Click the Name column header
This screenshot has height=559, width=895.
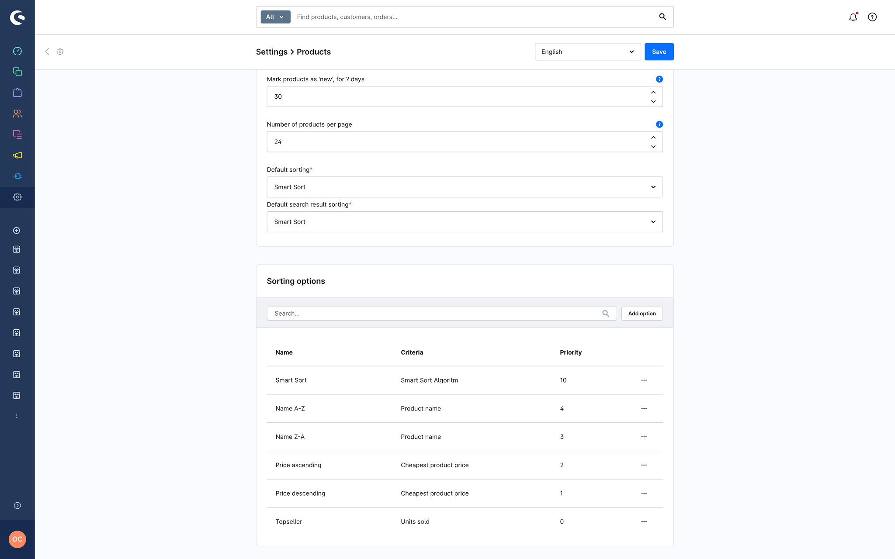pos(284,352)
